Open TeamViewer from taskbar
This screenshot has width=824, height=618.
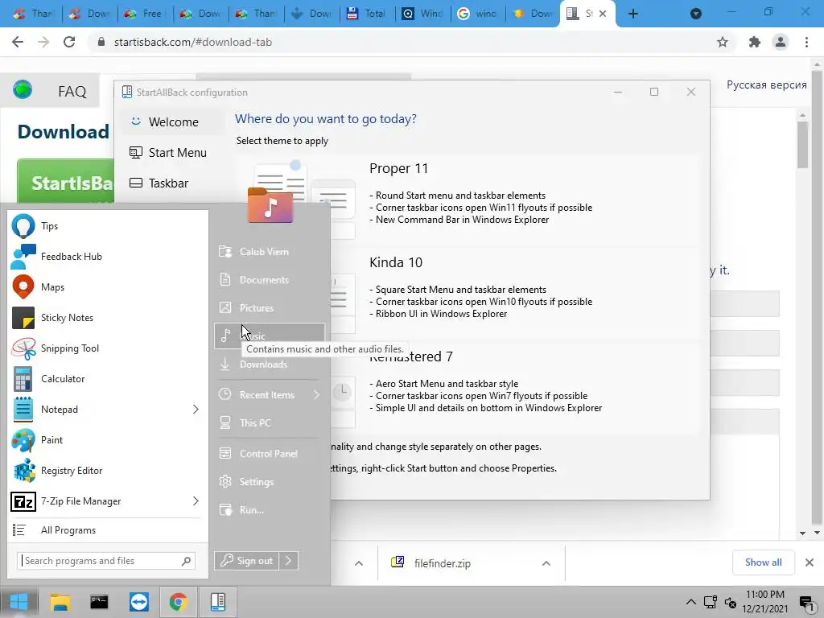tap(138, 602)
